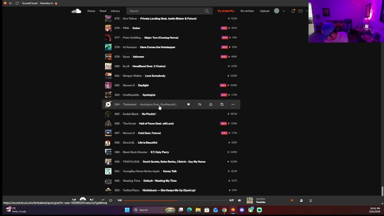This screenshot has height=216, width=384.
Task: Open E.T. Katy Perry track
Action: point(160,152)
